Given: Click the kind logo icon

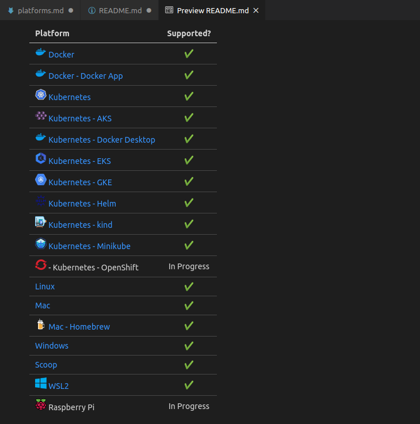Looking at the screenshot, I should [41, 222].
